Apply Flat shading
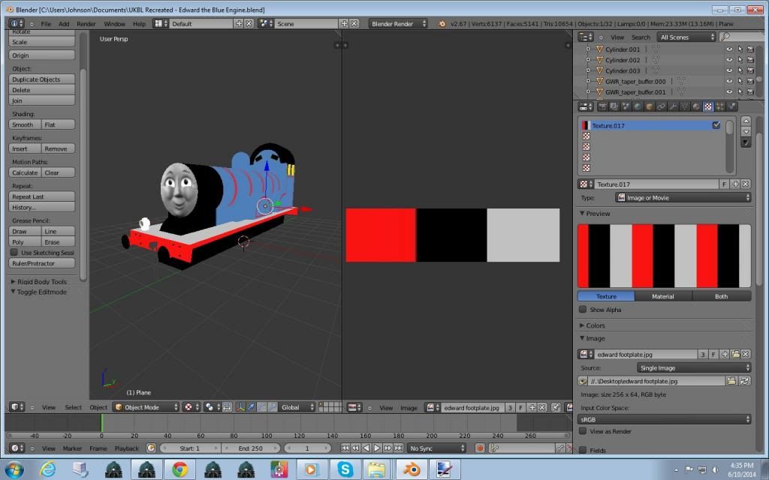Viewport: 769px width, 480px height. 59,125
